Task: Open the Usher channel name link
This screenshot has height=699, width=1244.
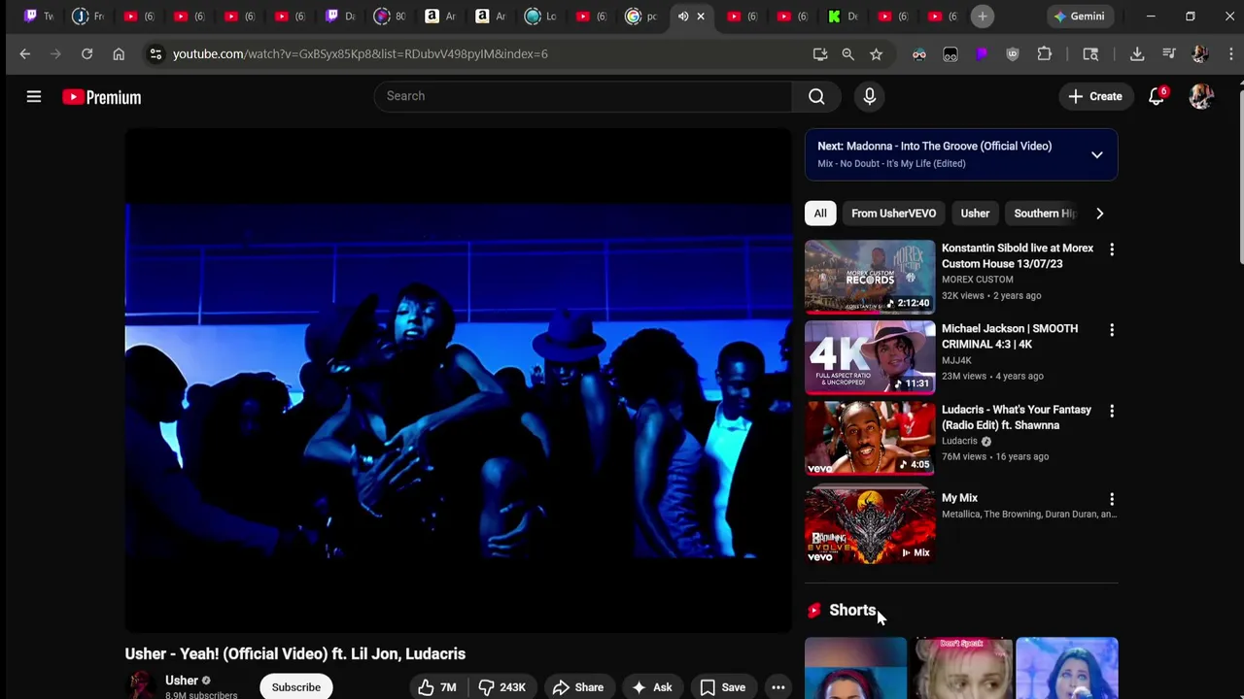Action: (182, 681)
